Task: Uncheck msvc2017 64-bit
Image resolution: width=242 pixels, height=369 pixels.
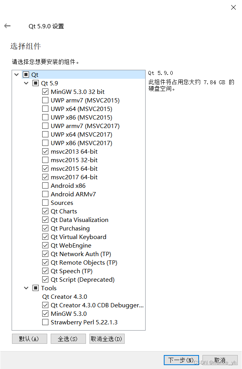Action: [x=45, y=177]
